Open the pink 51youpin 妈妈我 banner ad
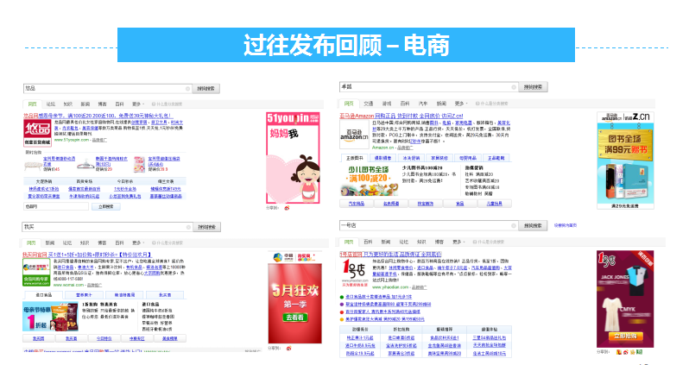Image resolution: width=689 pixels, height=365 pixels. click(293, 158)
